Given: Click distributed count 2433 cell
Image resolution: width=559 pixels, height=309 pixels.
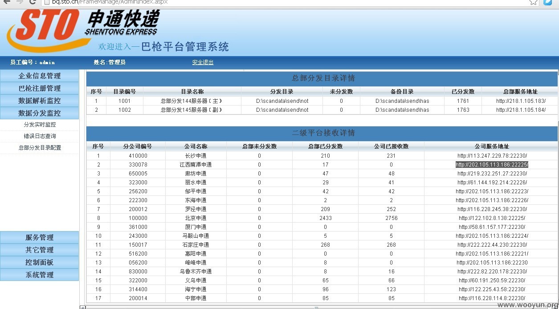Looking at the screenshot, I should click(326, 218).
